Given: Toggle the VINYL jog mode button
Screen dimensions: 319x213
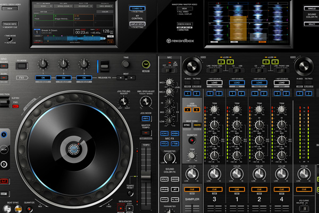Looking at the screenshot, I should click(x=146, y=118).
